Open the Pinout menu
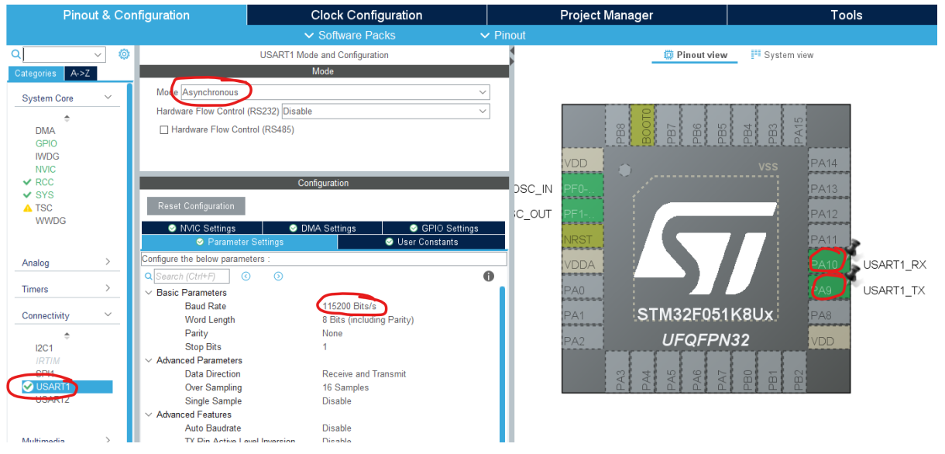This screenshot has height=454, width=945. tap(503, 35)
